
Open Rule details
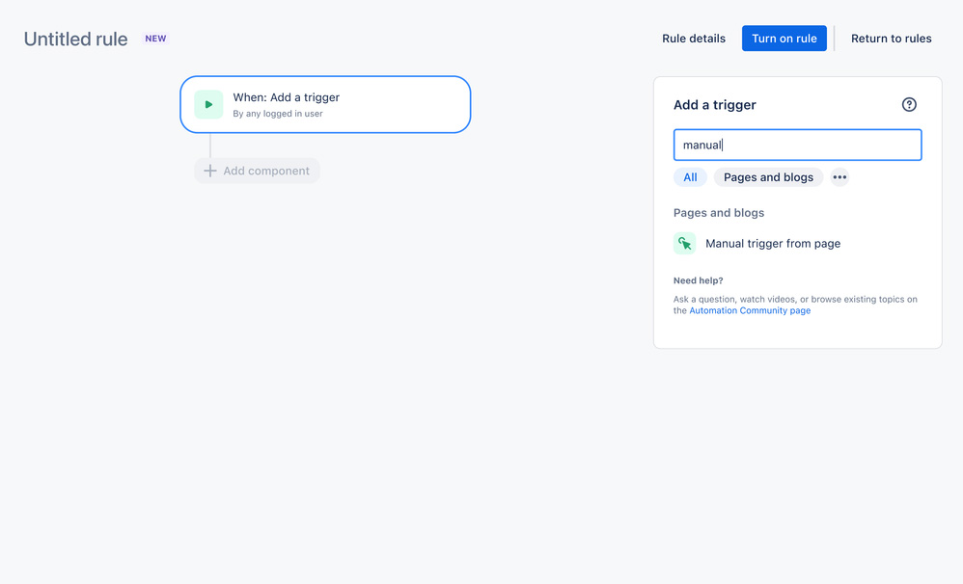[694, 38]
